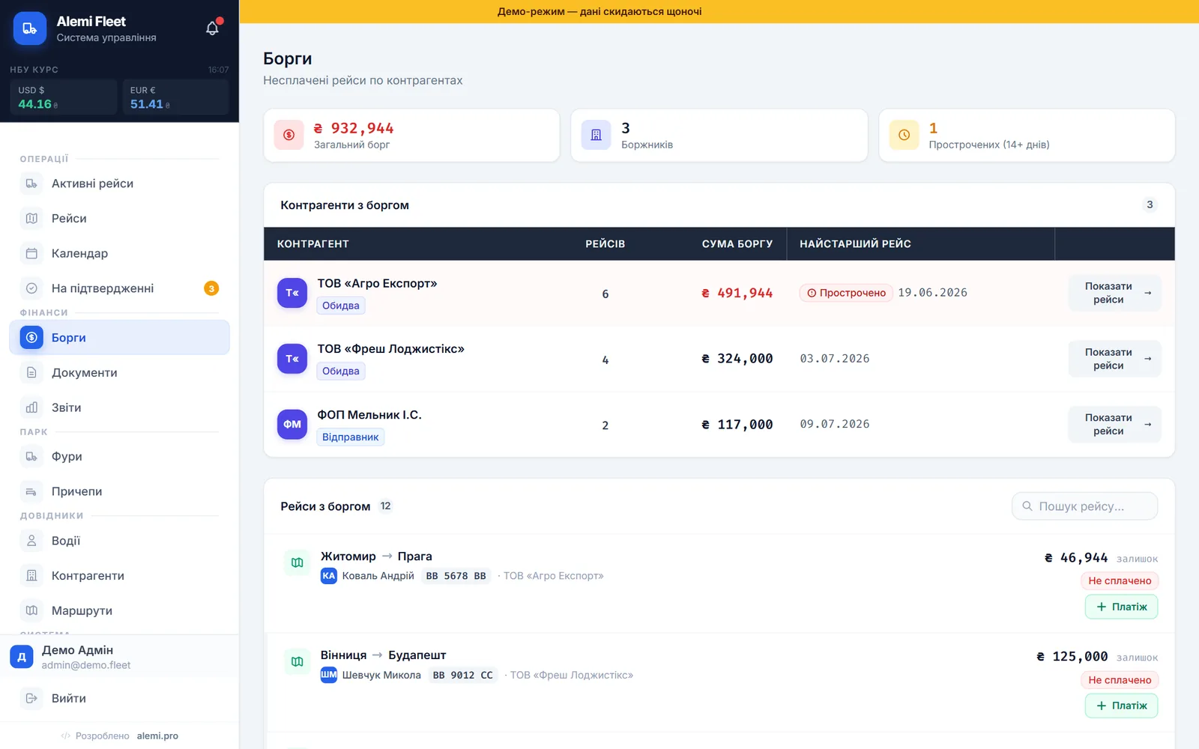Click the Фури truck icon
The image size is (1199, 749).
[x=31, y=456]
